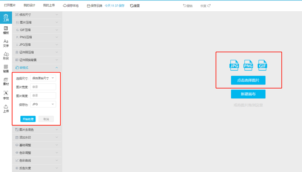Expand the 反色灰度 section chevron
The width and height of the screenshot is (302, 172).
pos(57,168)
